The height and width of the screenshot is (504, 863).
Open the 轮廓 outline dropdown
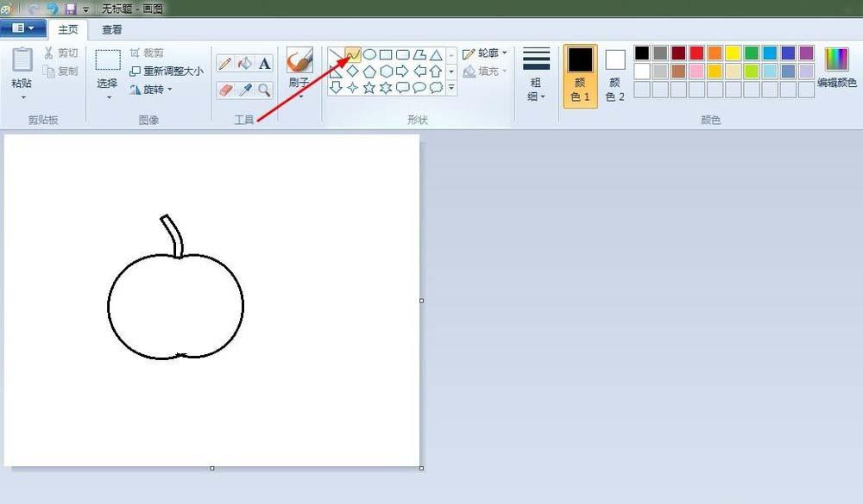click(x=485, y=53)
